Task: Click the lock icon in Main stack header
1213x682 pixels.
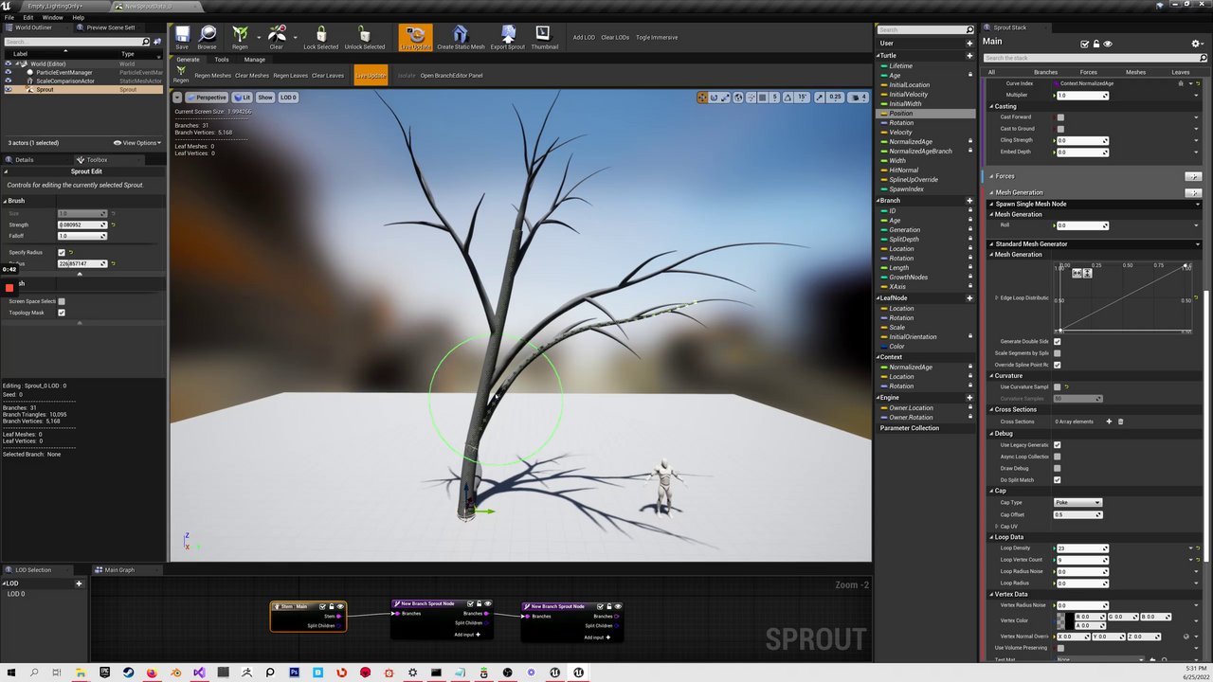Action: coord(1096,44)
